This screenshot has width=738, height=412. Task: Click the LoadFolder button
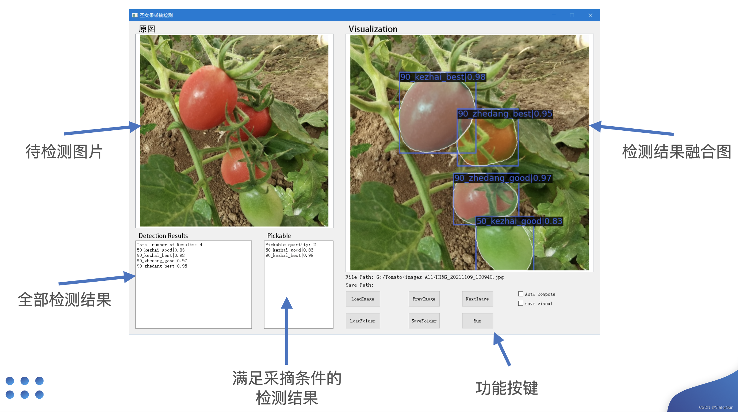point(363,320)
